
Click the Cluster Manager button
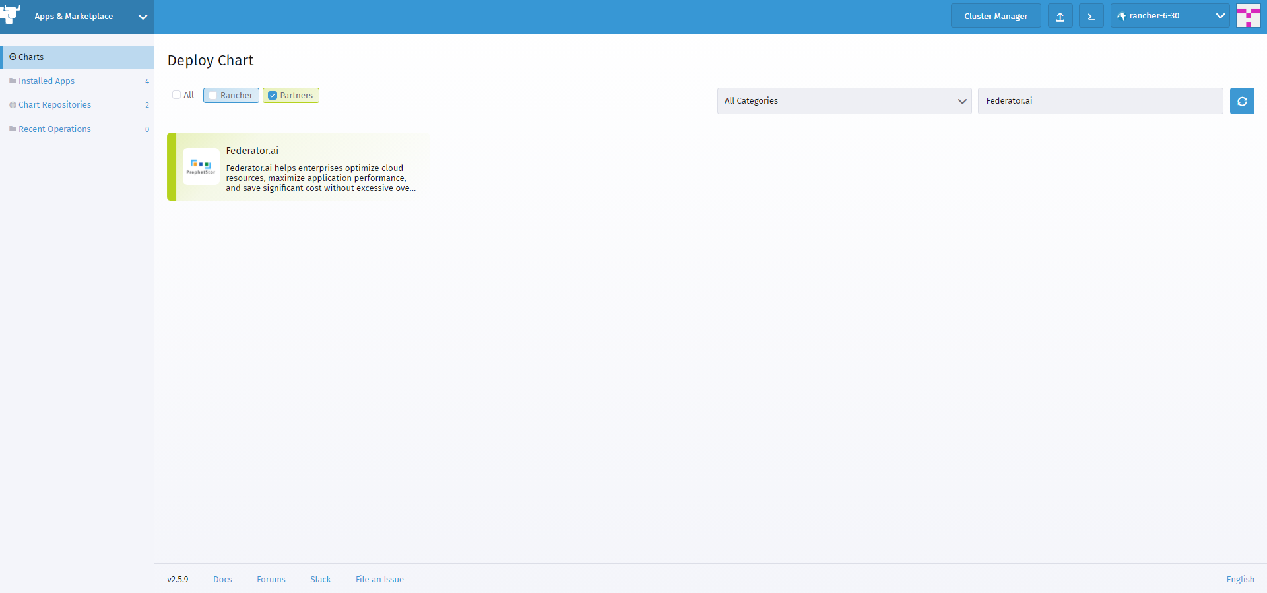pyautogui.click(x=996, y=16)
